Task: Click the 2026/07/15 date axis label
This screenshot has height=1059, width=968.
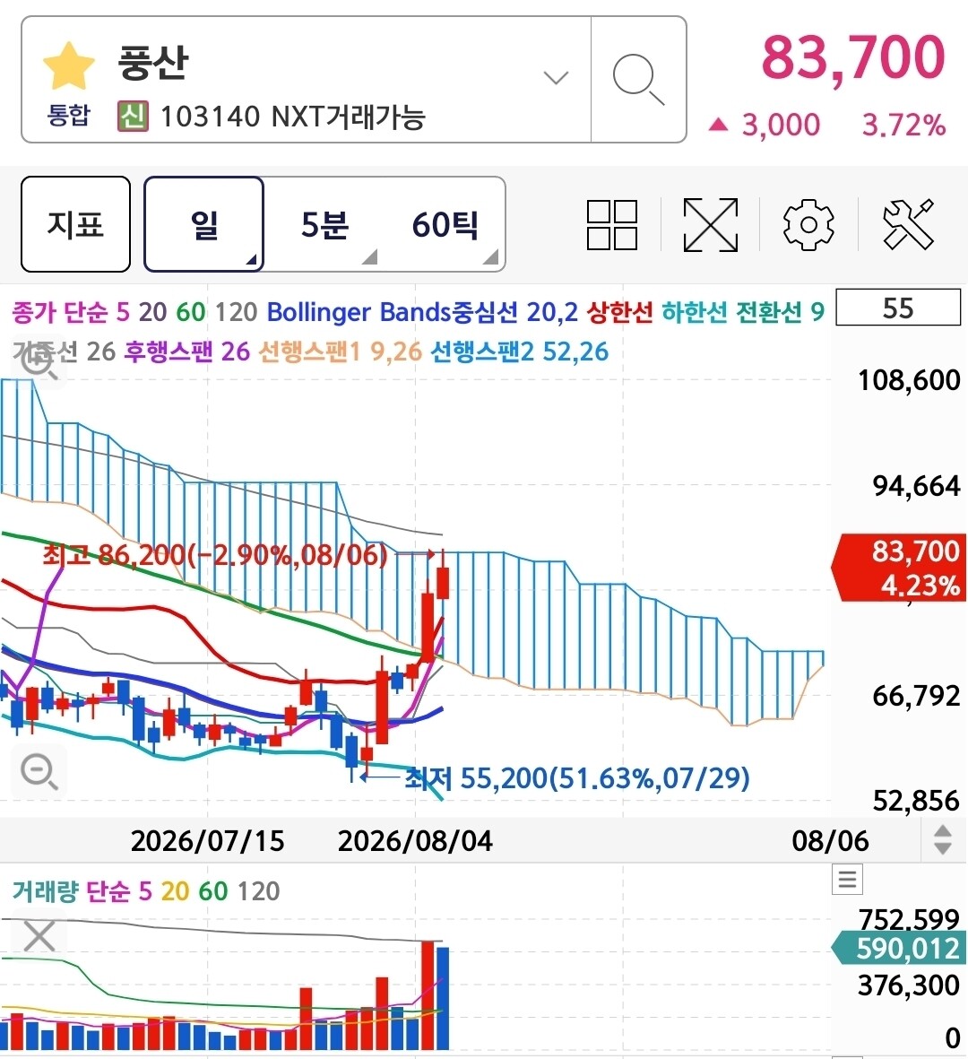Action: tap(207, 841)
